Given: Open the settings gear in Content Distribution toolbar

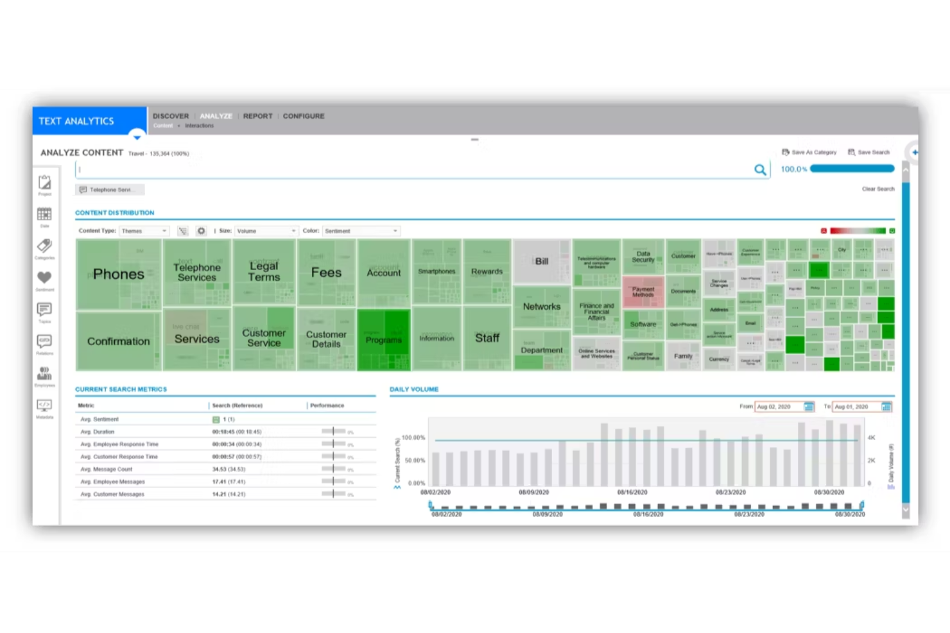Looking at the screenshot, I should coord(201,230).
